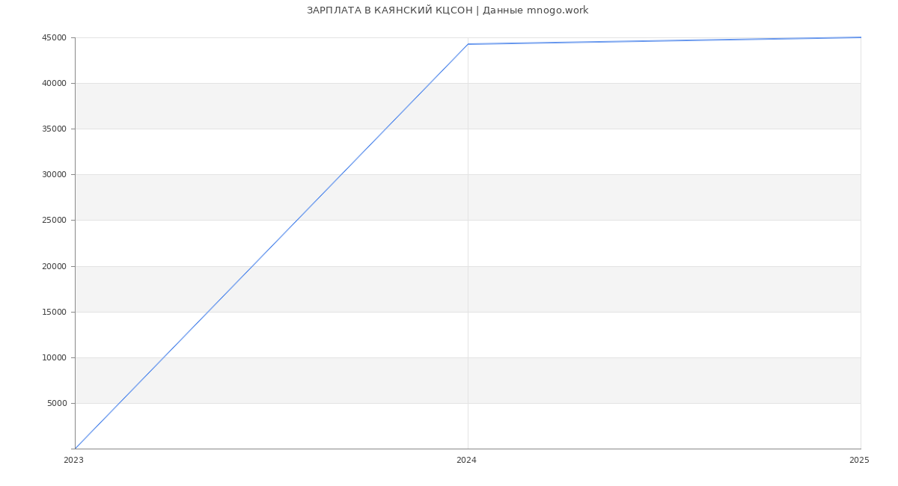
Task: Click the 15000 y-axis label
Action: (54, 313)
